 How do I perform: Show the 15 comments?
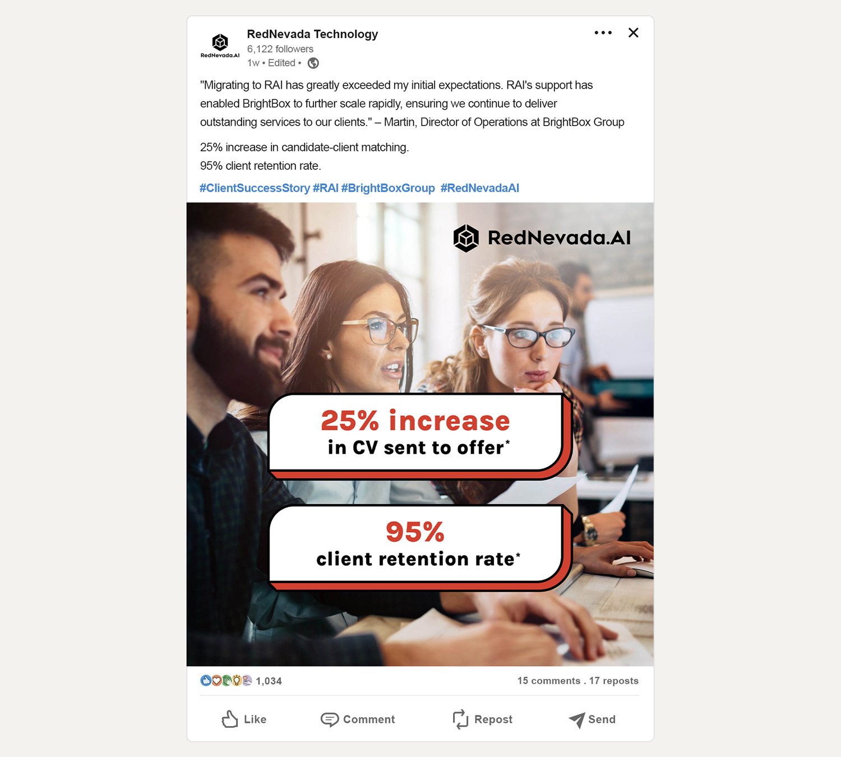tap(549, 681)
